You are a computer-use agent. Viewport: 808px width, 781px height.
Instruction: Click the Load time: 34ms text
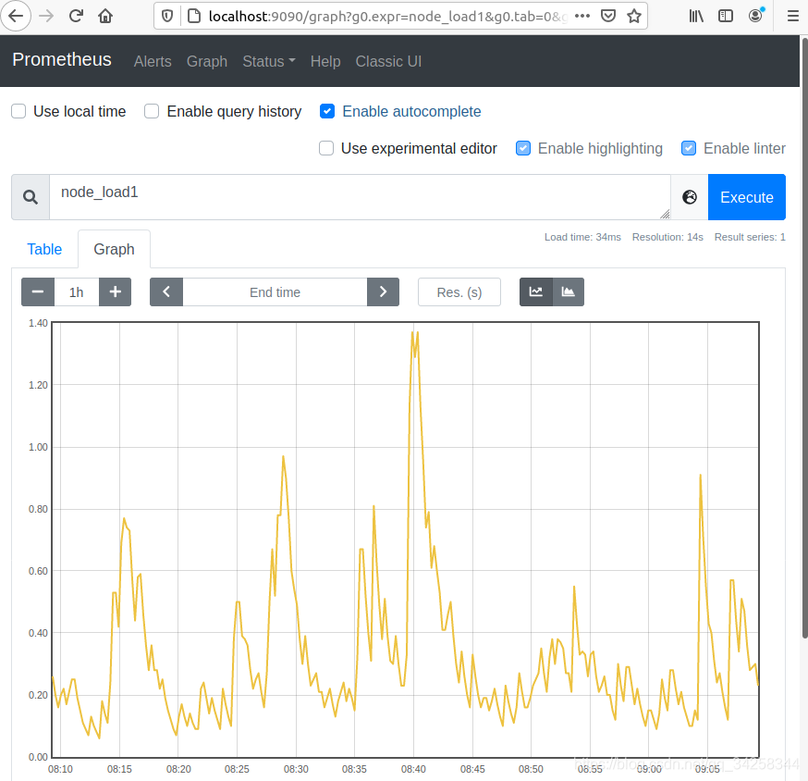tap(582, 237)
